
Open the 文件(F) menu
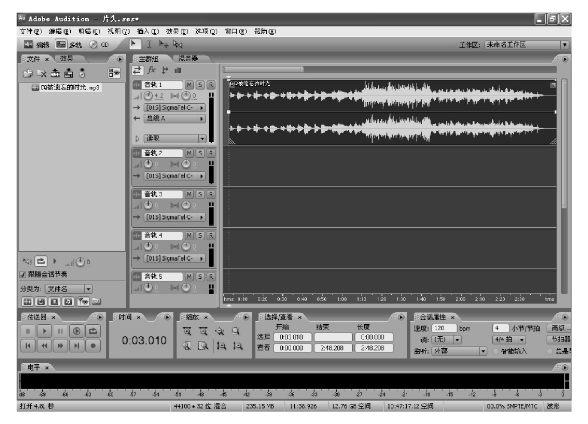tap(31, 31)
